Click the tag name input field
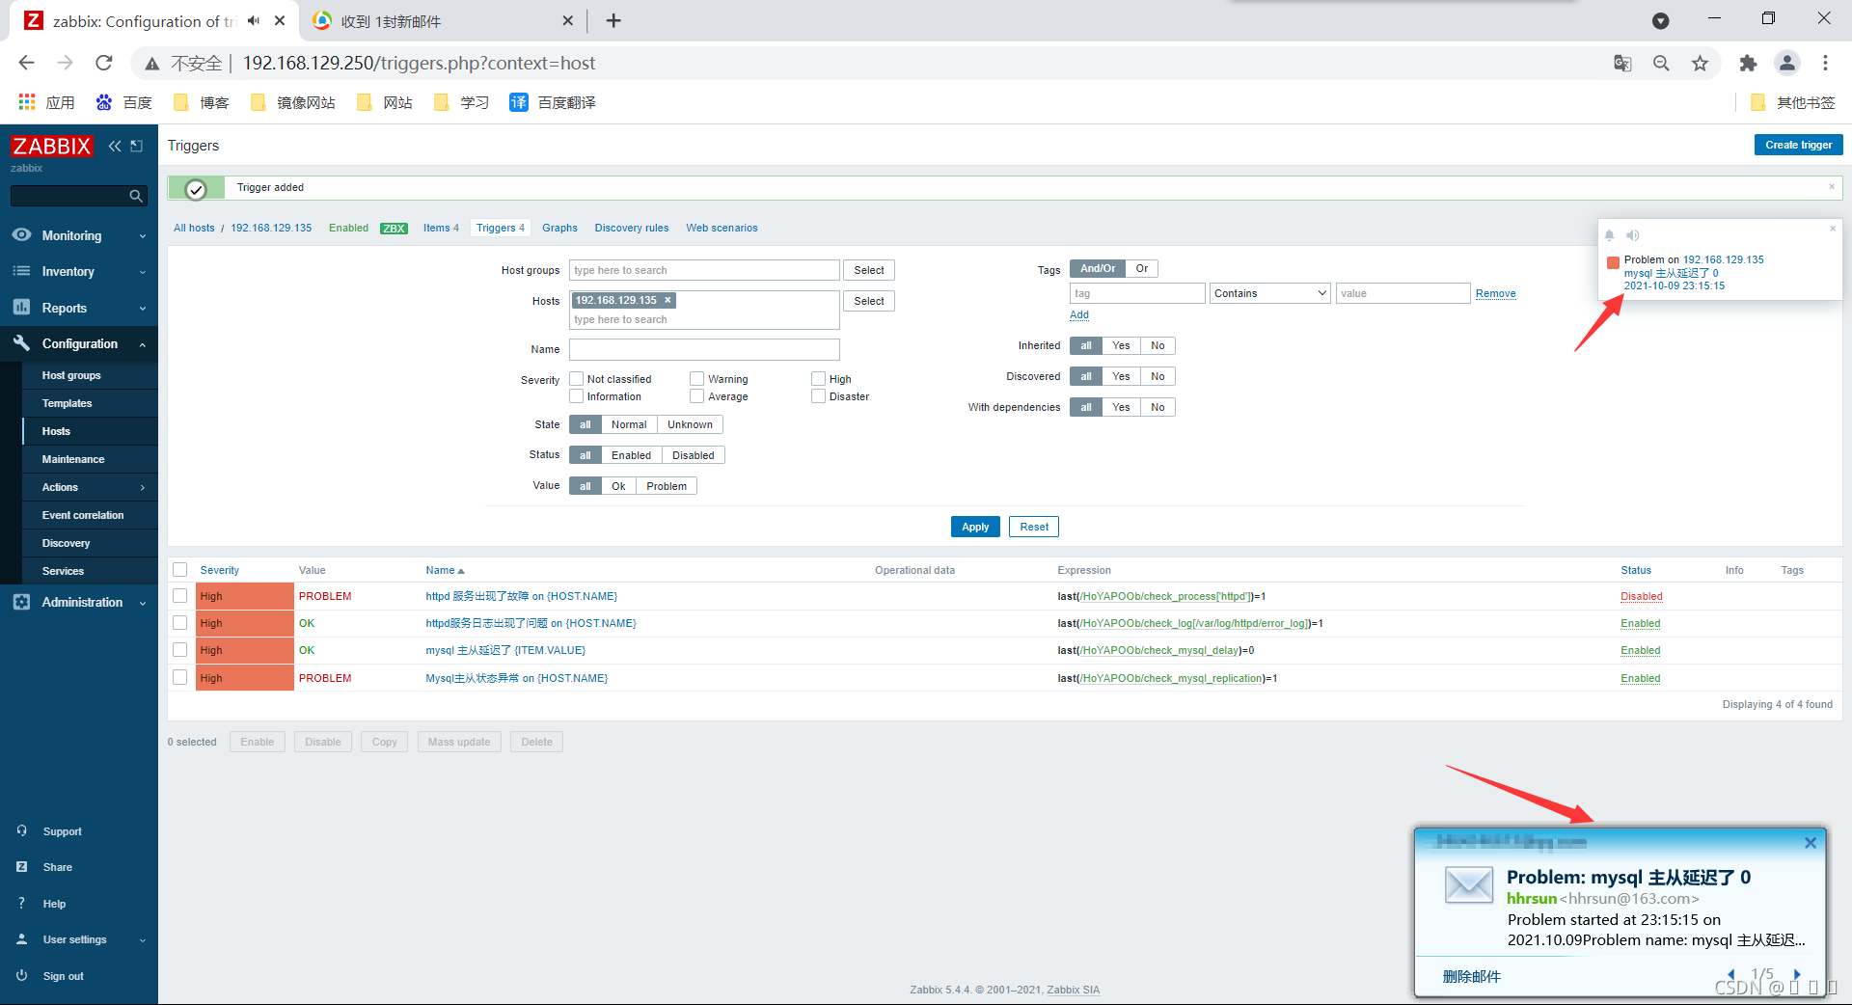Image resolution: width=1852 pixels, height=1005 pixels. (x=1137, y=293)
